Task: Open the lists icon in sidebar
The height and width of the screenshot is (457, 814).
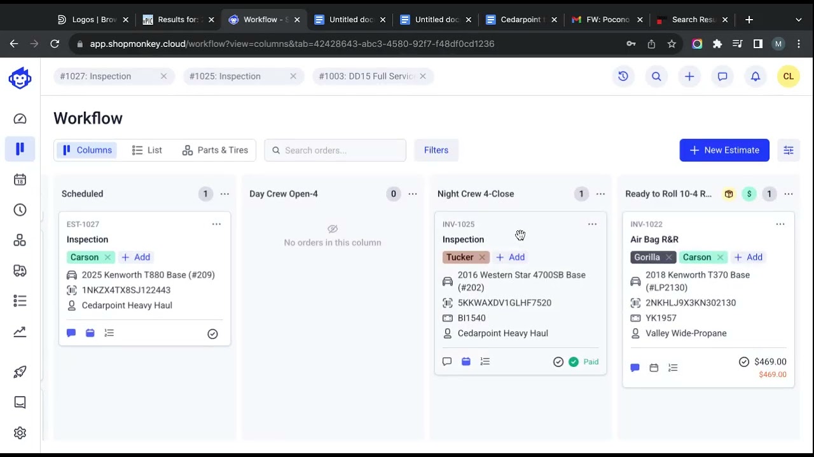Action: point(20,301)
